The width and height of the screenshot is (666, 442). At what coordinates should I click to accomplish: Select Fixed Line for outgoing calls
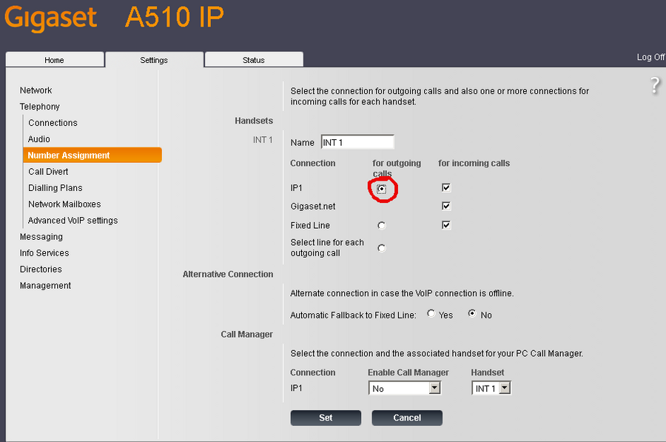pyautogui.click(x=381, y=226)
